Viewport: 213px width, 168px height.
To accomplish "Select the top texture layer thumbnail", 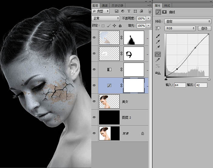I will coord(109,38).
